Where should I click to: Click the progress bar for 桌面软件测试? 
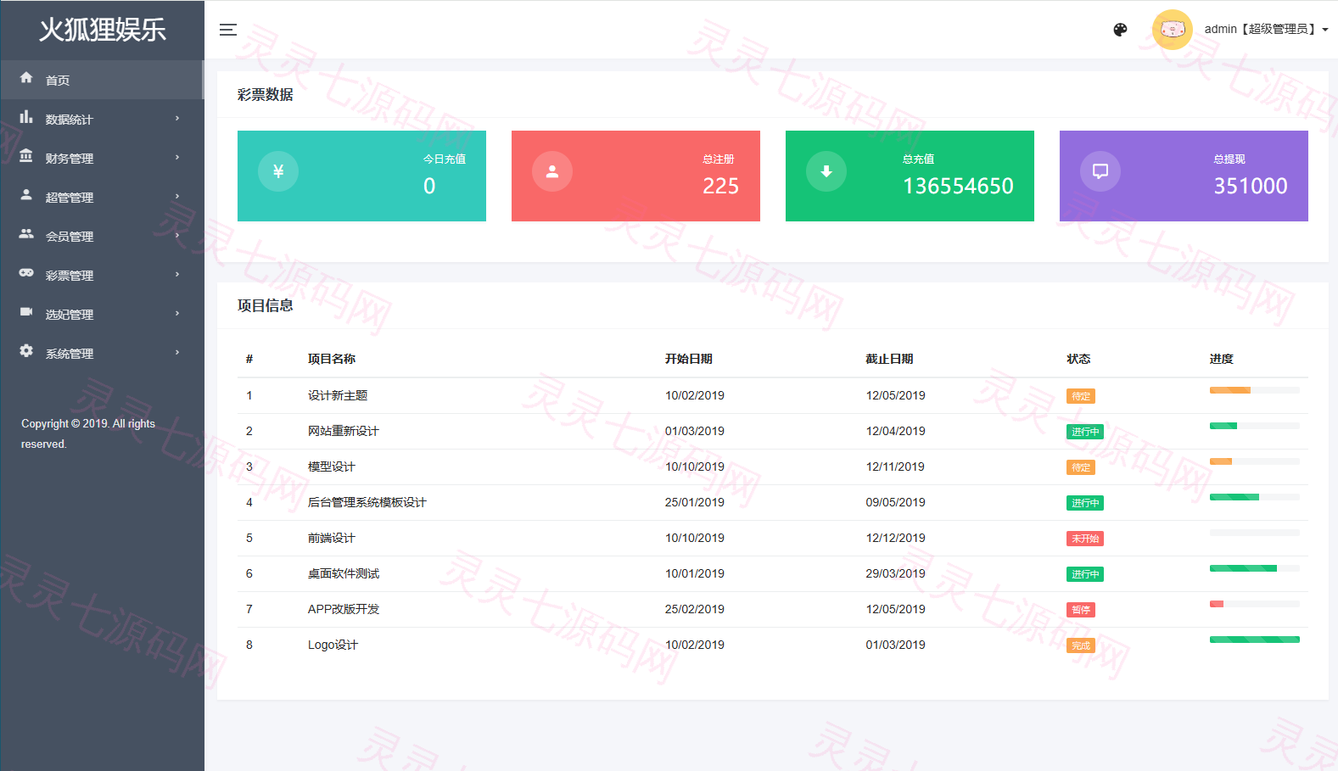coord(1255,568)
